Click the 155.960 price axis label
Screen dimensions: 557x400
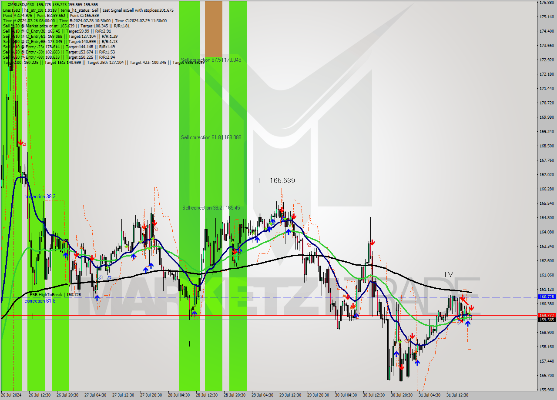pos(547,390)
